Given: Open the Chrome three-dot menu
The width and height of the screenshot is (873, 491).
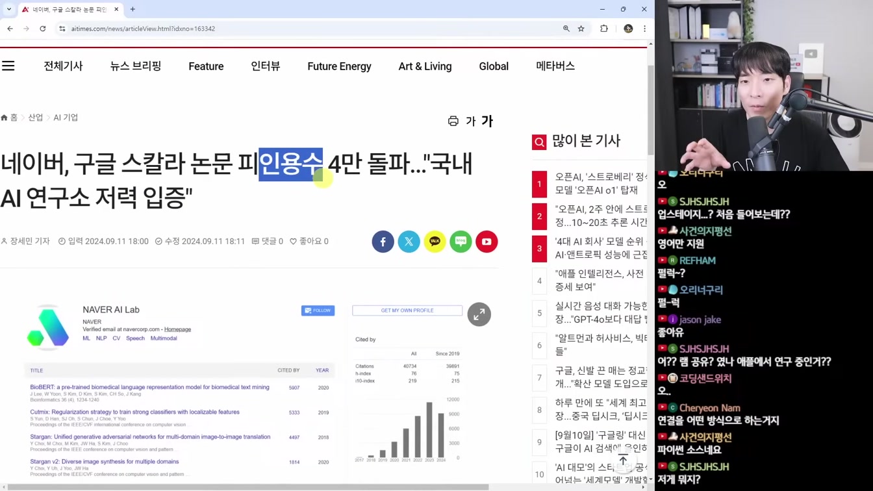Looking at the screenshot, I should pyautogui.click(x=644, y=29).
